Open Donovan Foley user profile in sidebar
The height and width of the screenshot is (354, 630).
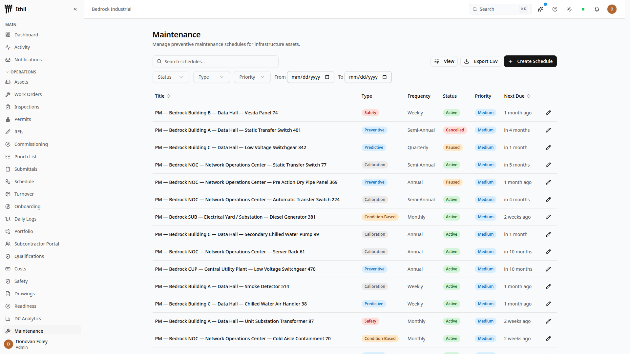point(42,344)
